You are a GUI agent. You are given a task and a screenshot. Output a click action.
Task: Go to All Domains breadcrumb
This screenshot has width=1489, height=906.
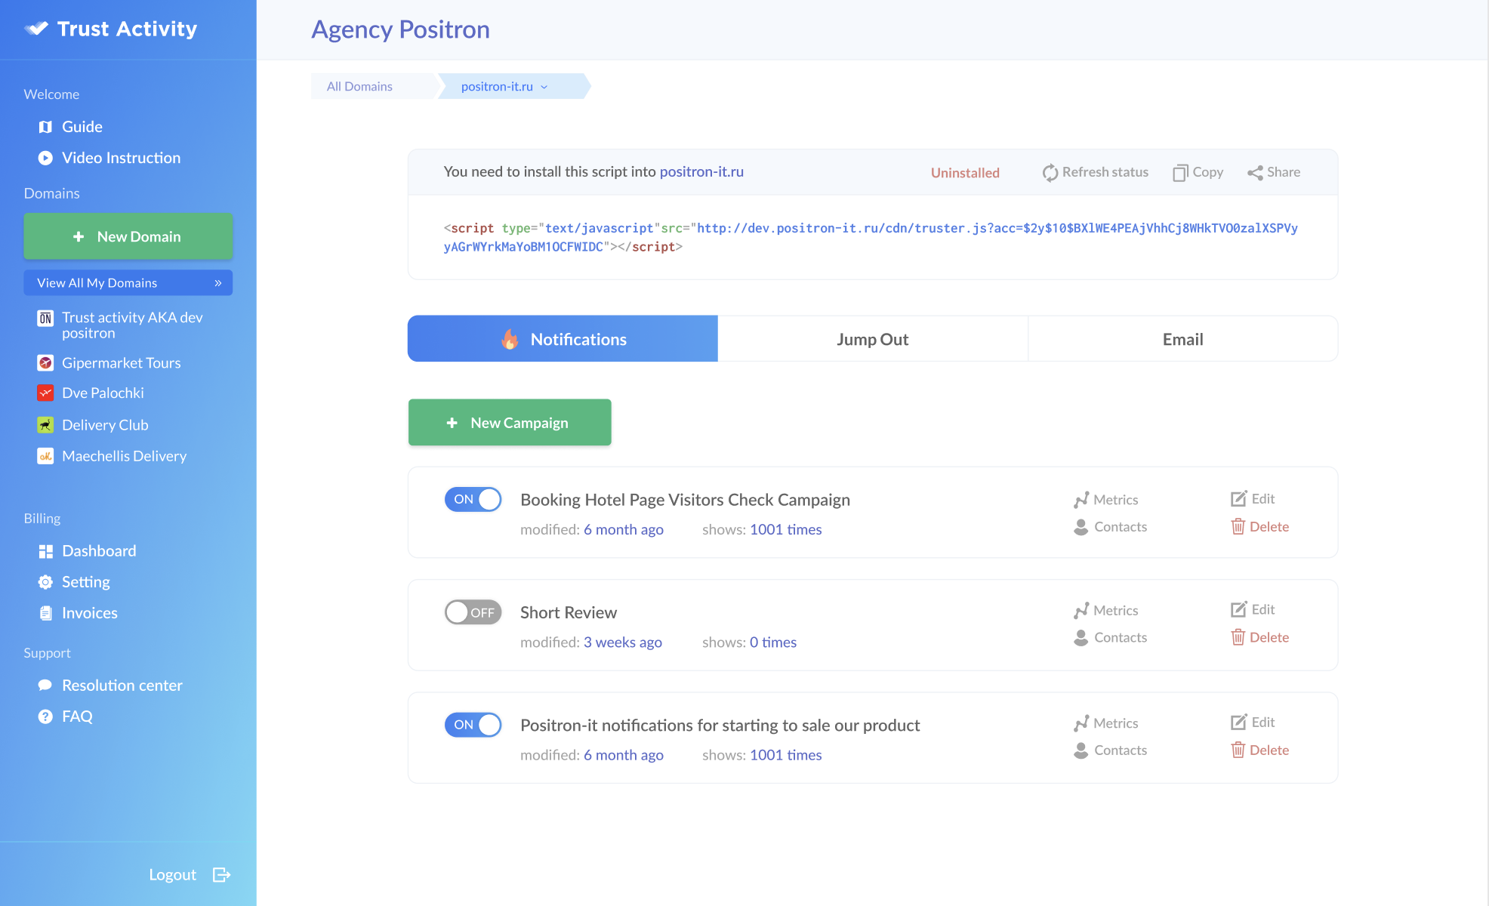[x=359, y=87]
